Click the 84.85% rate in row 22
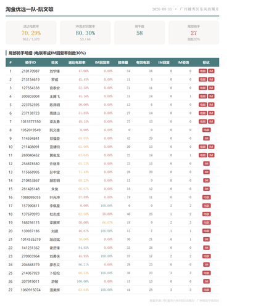The height and width of the screenshot is (308, 253). (x=83, y=248)
